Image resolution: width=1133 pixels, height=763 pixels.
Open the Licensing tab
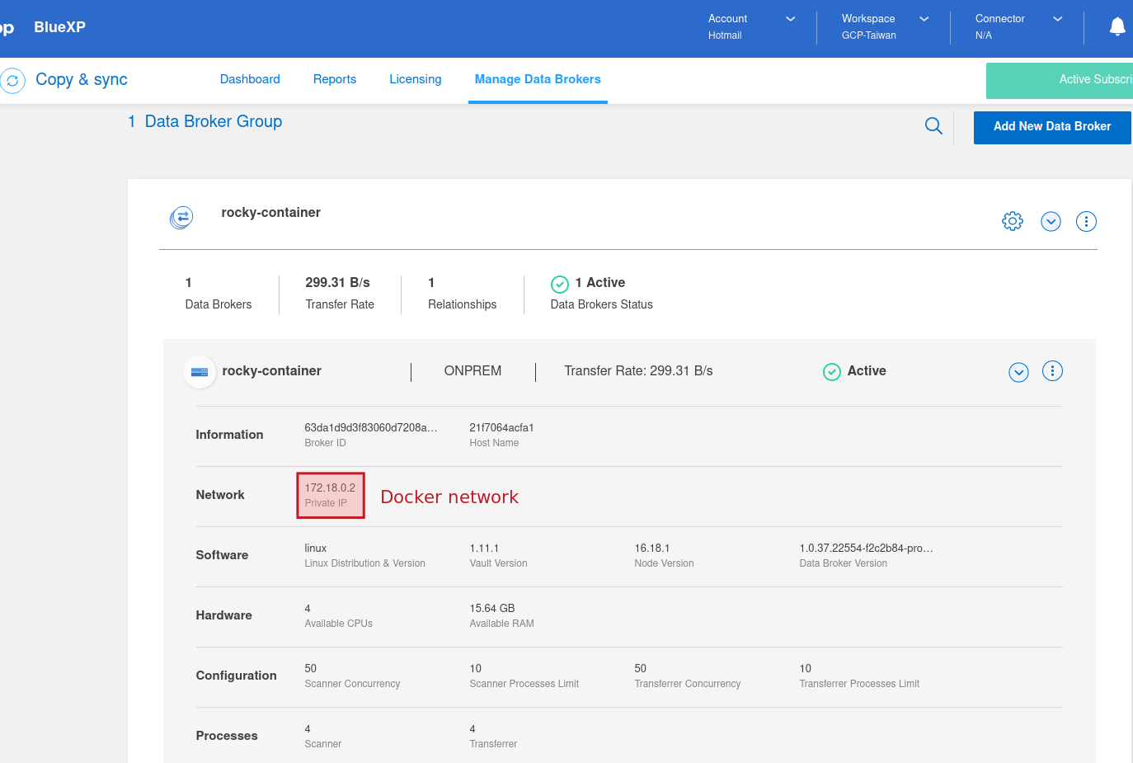416,79
